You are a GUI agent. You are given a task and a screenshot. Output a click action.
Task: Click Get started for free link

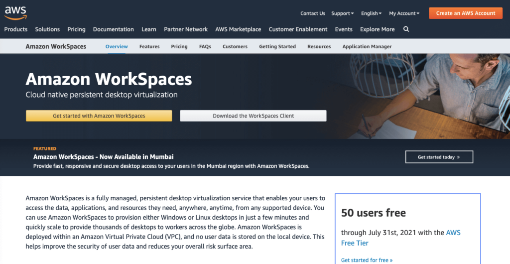(367, 260)
